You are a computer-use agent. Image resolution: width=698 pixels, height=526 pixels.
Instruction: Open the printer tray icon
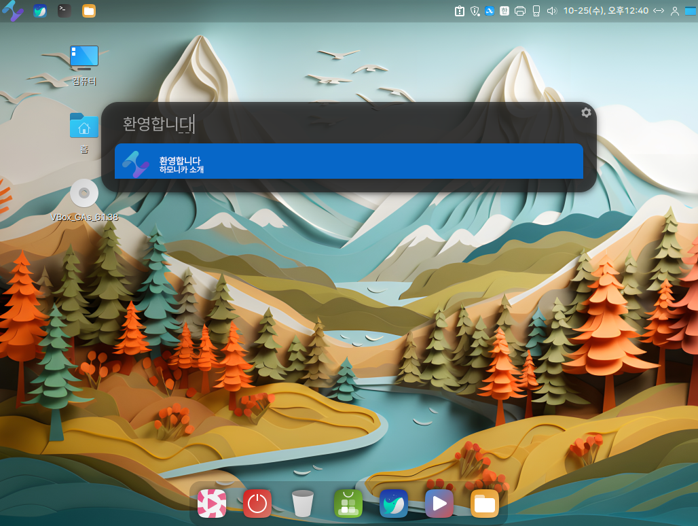[520, 11]
